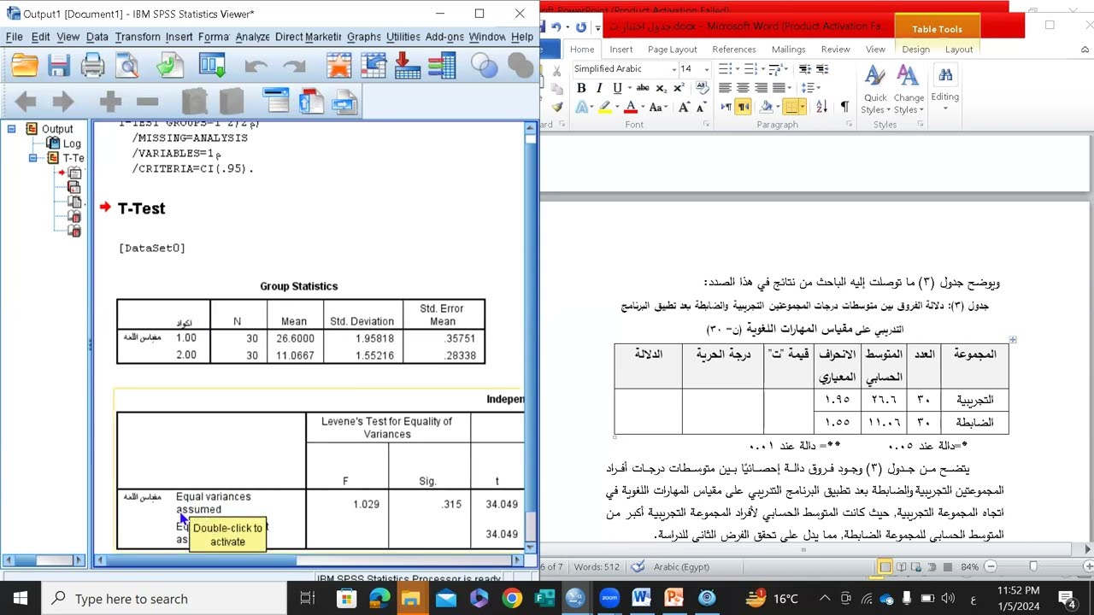Toggle left-to-right text direction in Word
The height and width of the screenshot is (615, 1094).
(x=726, y=107)
